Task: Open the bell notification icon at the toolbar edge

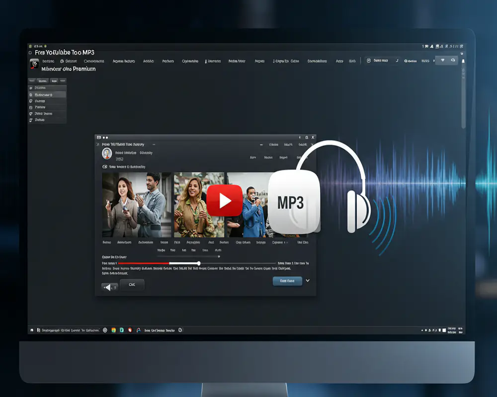Action: 463,61
